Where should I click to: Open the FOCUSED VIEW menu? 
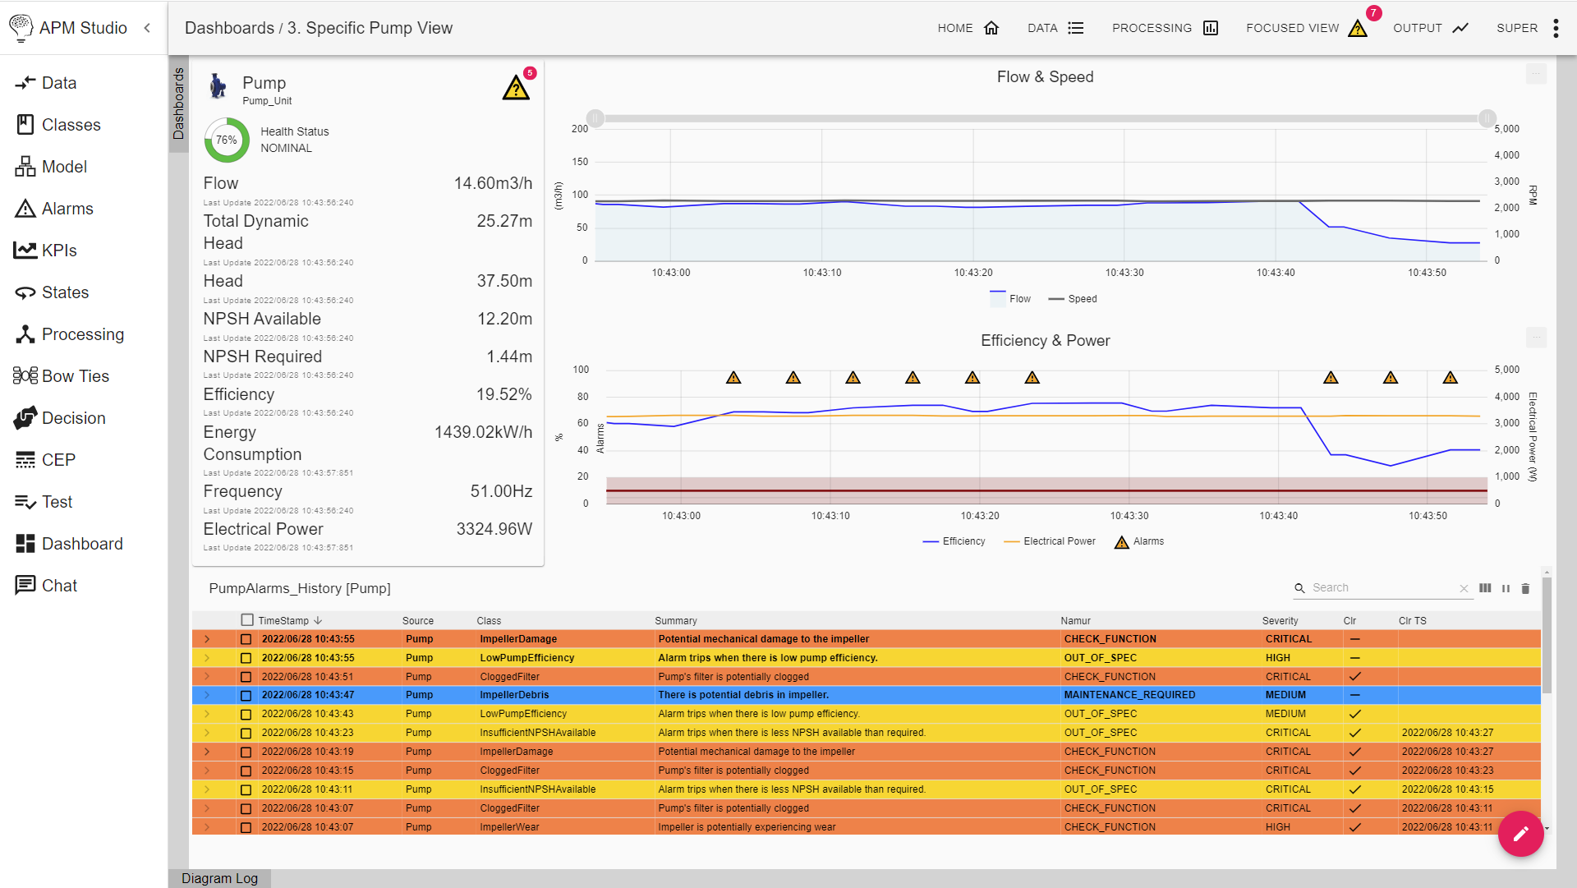click(1294, 27)
